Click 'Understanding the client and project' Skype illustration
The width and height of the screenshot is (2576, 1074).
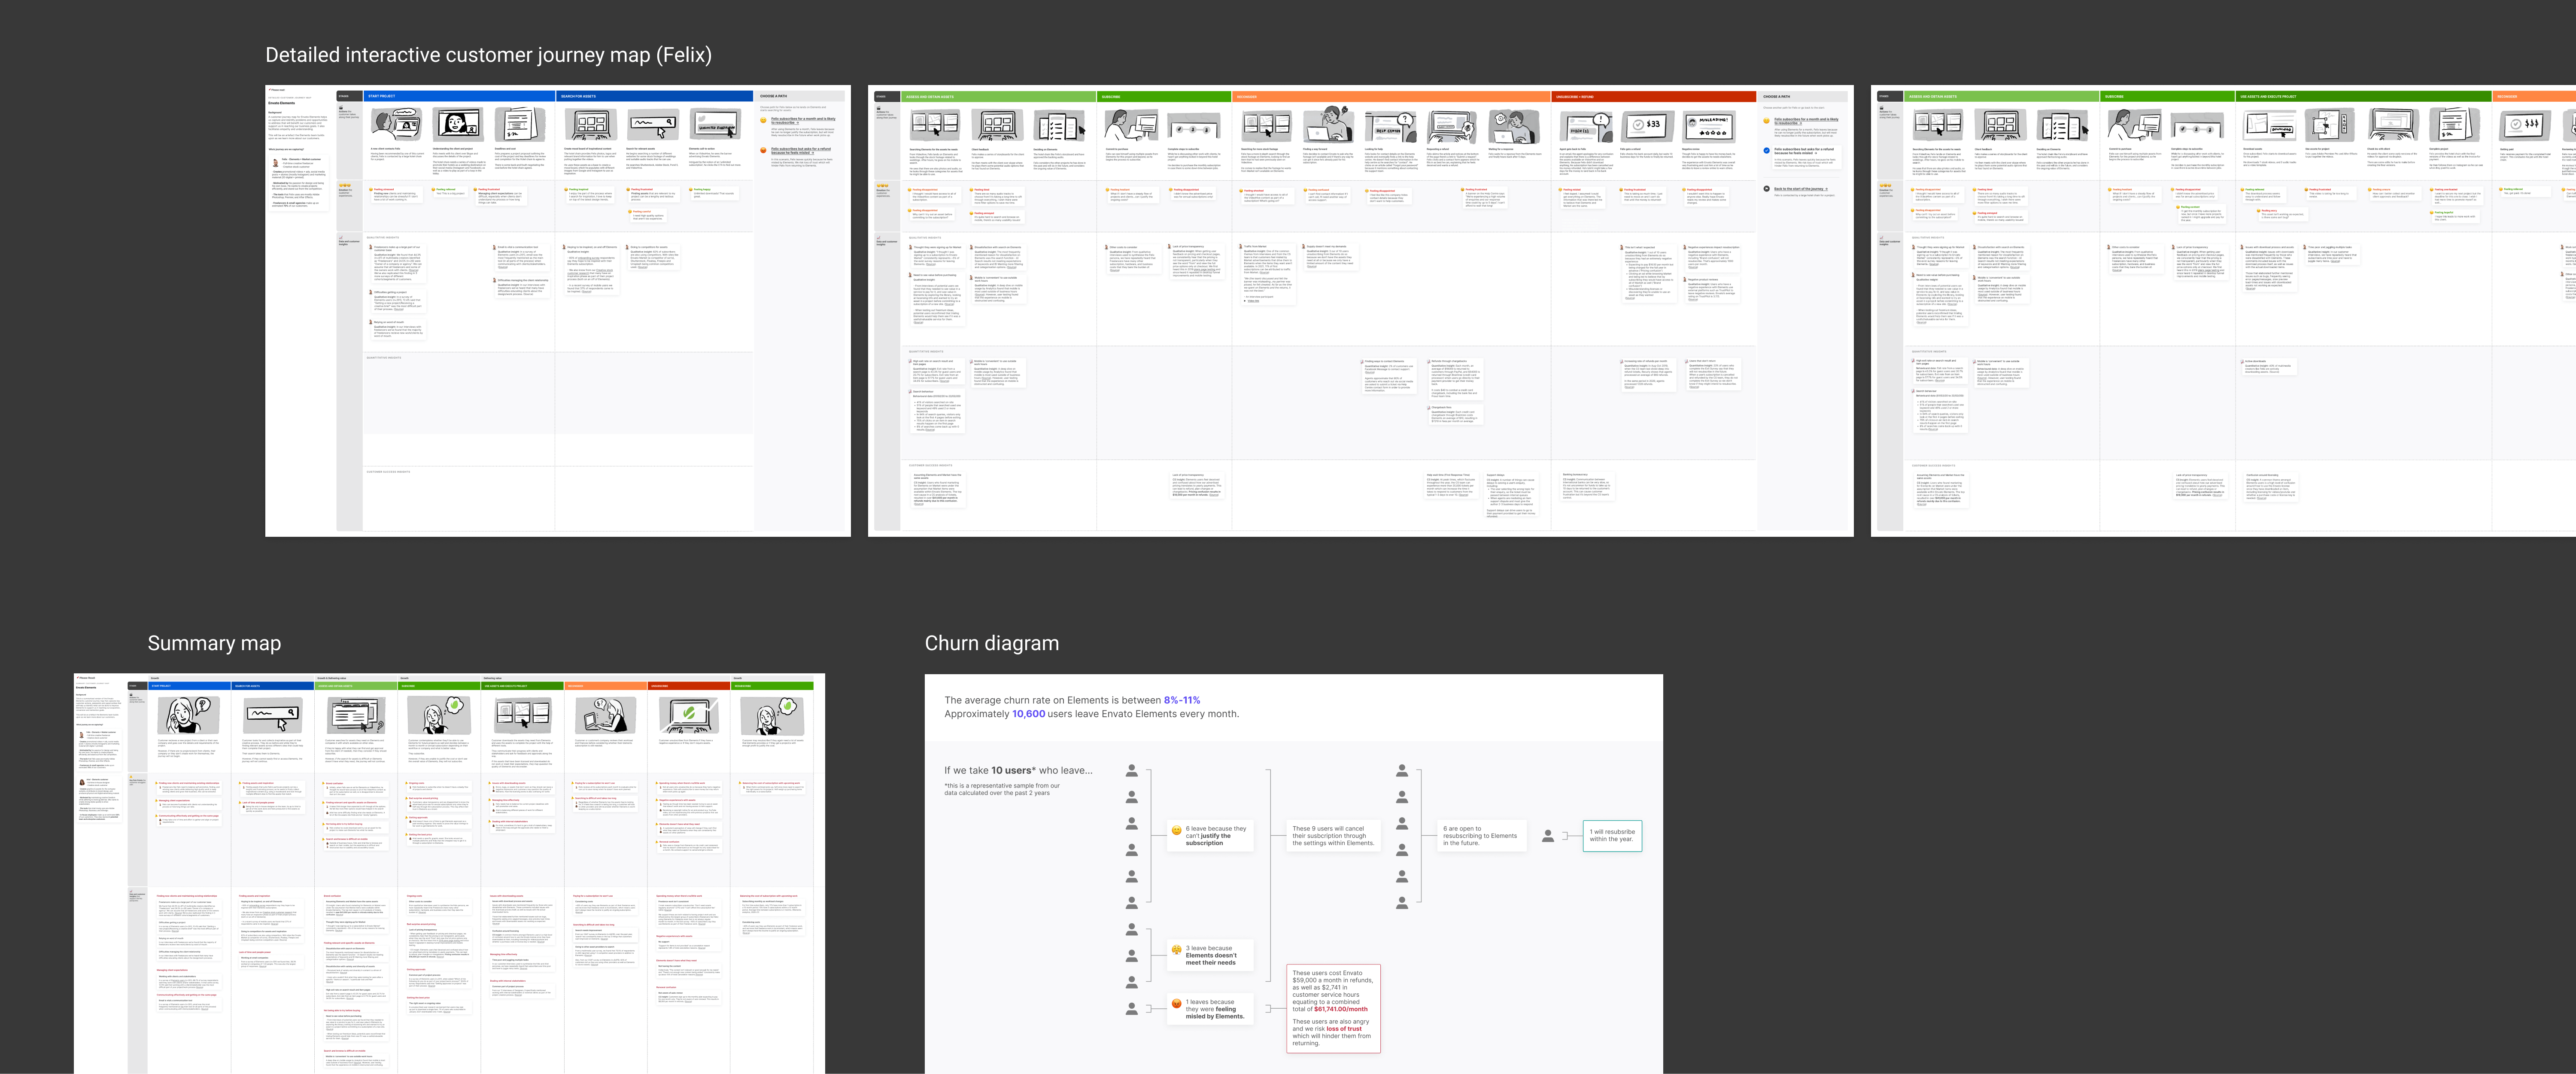(x=458, y=124)
